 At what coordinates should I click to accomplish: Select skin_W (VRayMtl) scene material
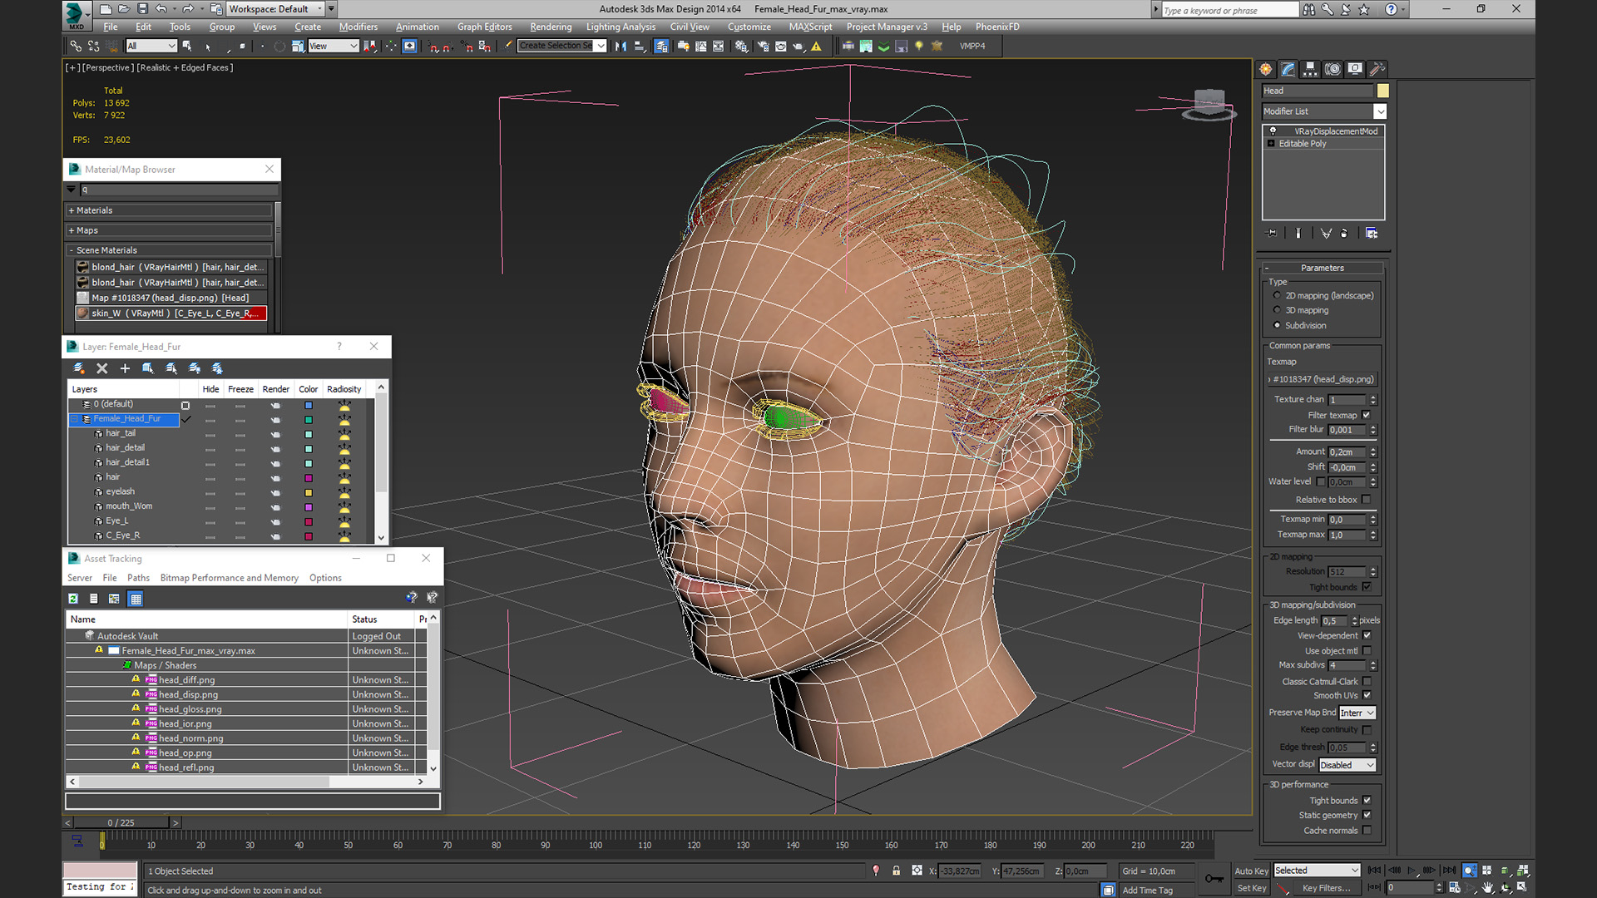(171, 313)
